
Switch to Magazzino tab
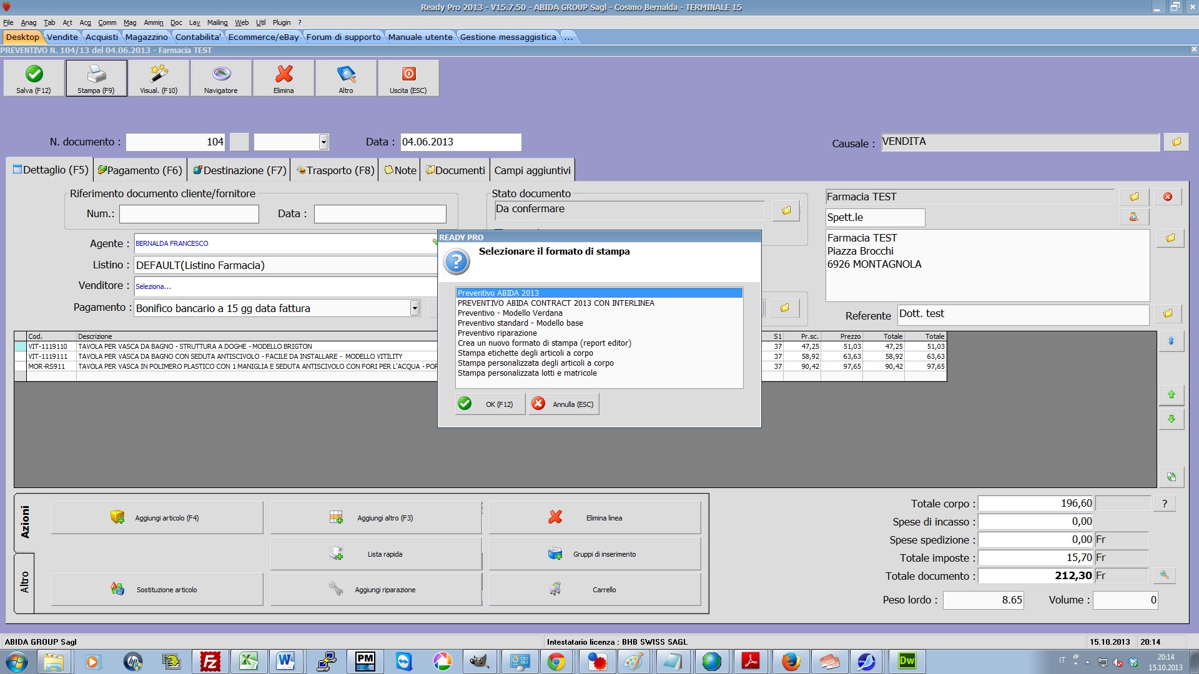tap(146, 37)
